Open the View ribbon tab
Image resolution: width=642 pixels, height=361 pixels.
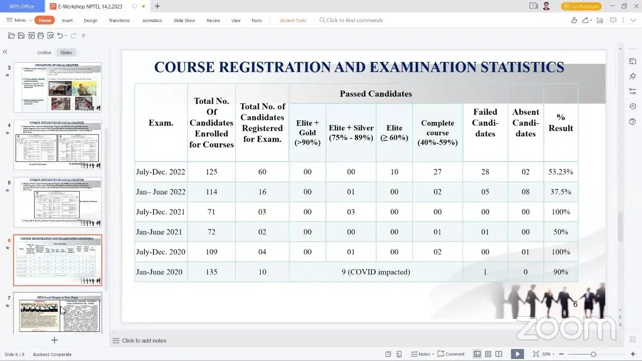(236, 21)
